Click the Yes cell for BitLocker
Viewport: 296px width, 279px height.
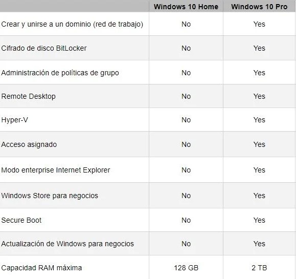[259, 48]
